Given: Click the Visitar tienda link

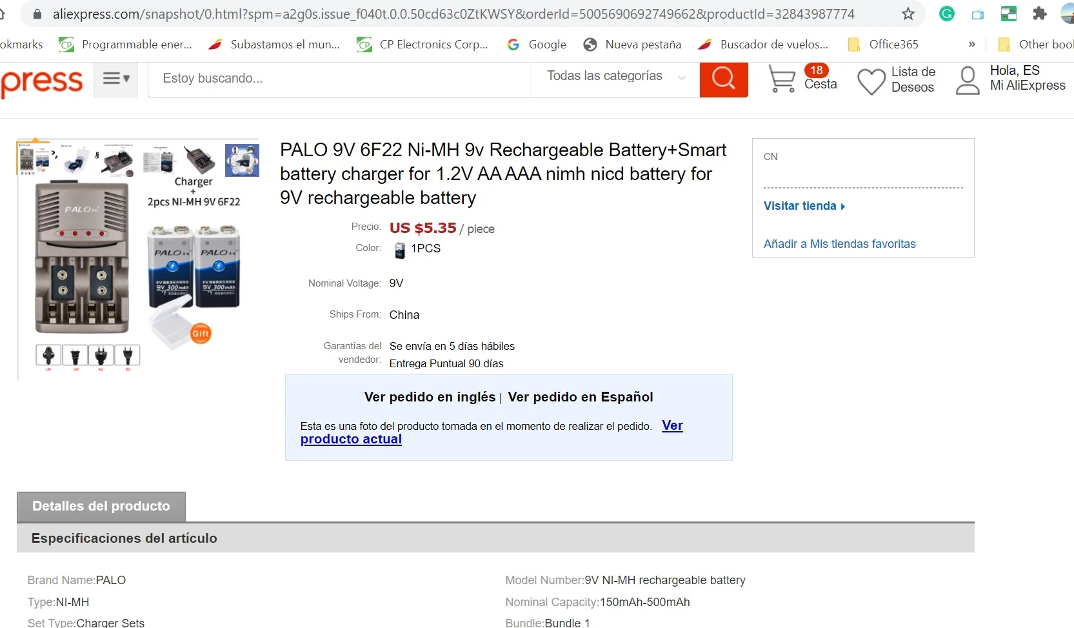Looking at the screenshot, I should click(804, 206).
